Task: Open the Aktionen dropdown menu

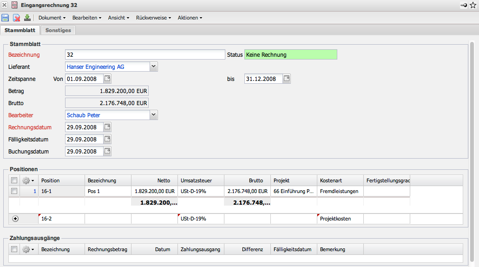Action: tap(190, 18)
